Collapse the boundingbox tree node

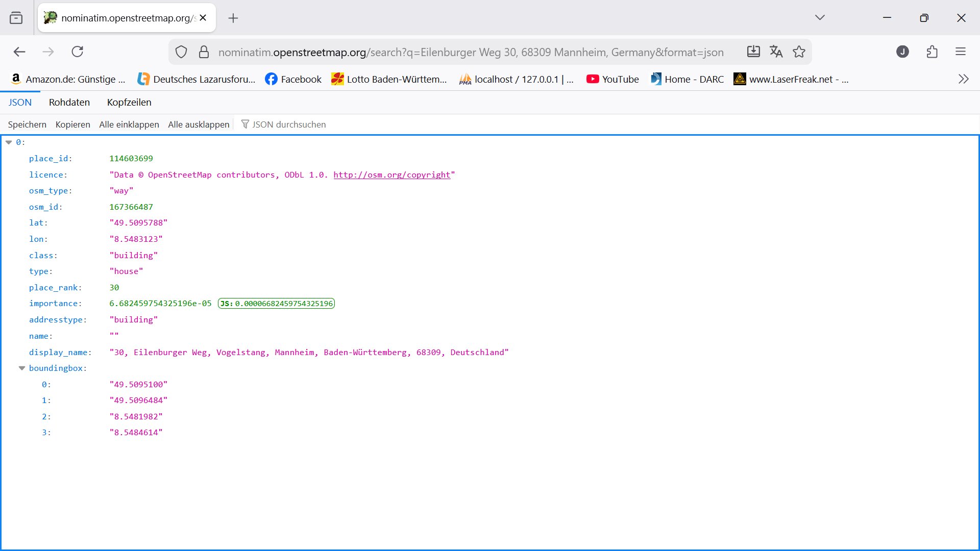point(22,368)
